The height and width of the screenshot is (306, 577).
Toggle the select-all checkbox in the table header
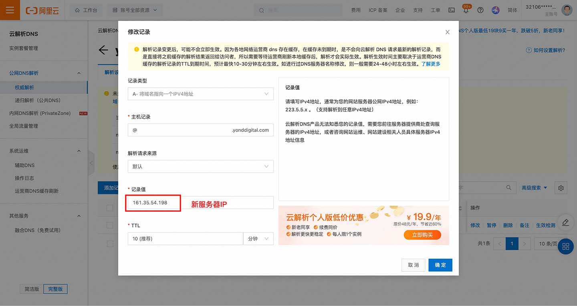pos(109,208)
